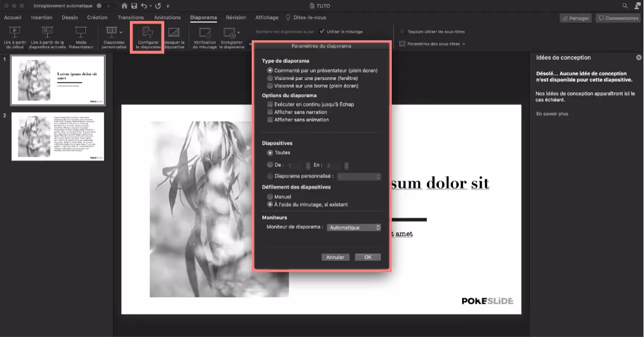Switch to the Révision tab
This screenshot has width=644, height=337.
236,17
